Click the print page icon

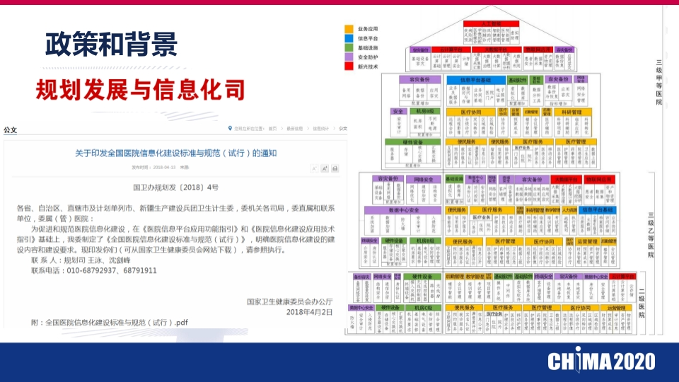[x=335, y=168]
